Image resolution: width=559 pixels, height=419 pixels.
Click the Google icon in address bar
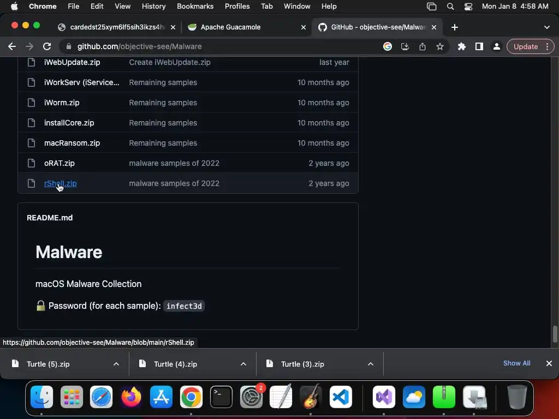(x=388, y=47)
